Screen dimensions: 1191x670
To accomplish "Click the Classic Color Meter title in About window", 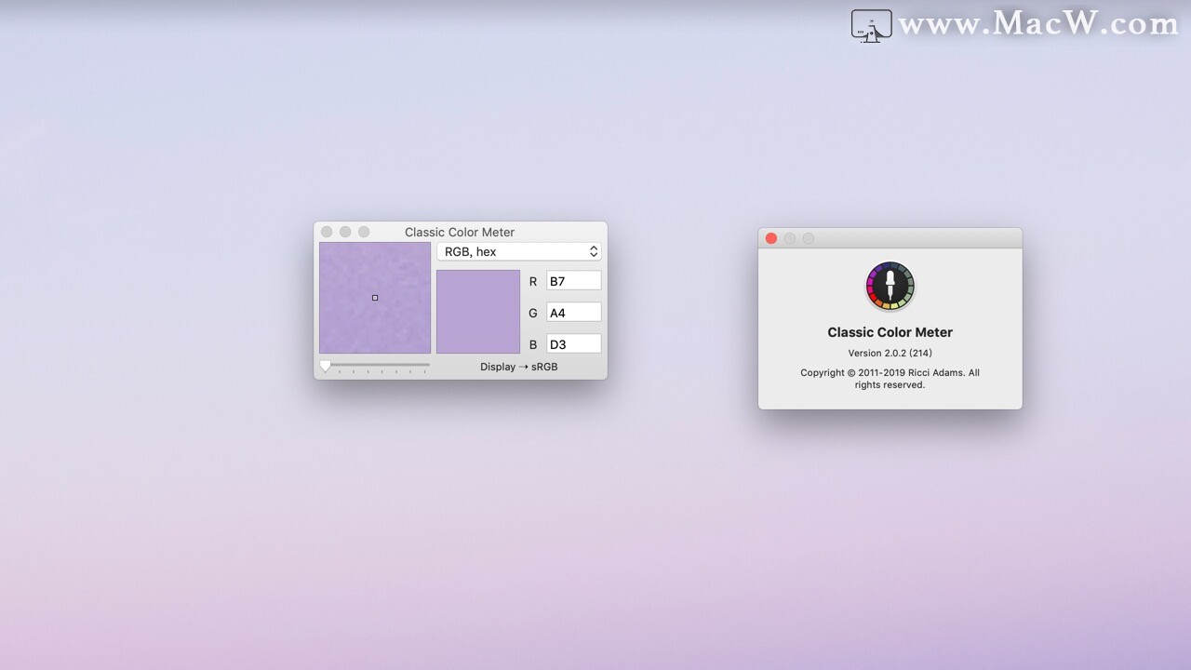I will (890, 332).
